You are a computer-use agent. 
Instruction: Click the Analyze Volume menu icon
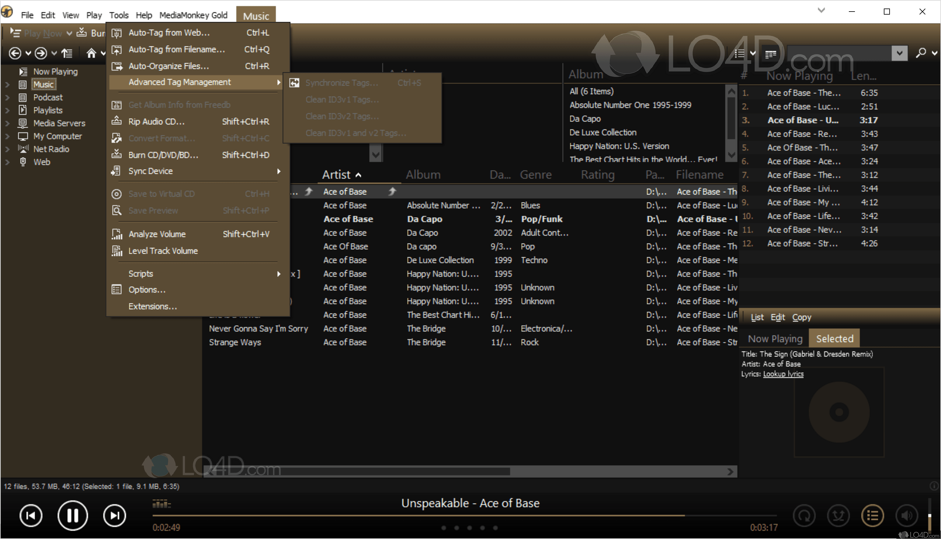(116, 234)
